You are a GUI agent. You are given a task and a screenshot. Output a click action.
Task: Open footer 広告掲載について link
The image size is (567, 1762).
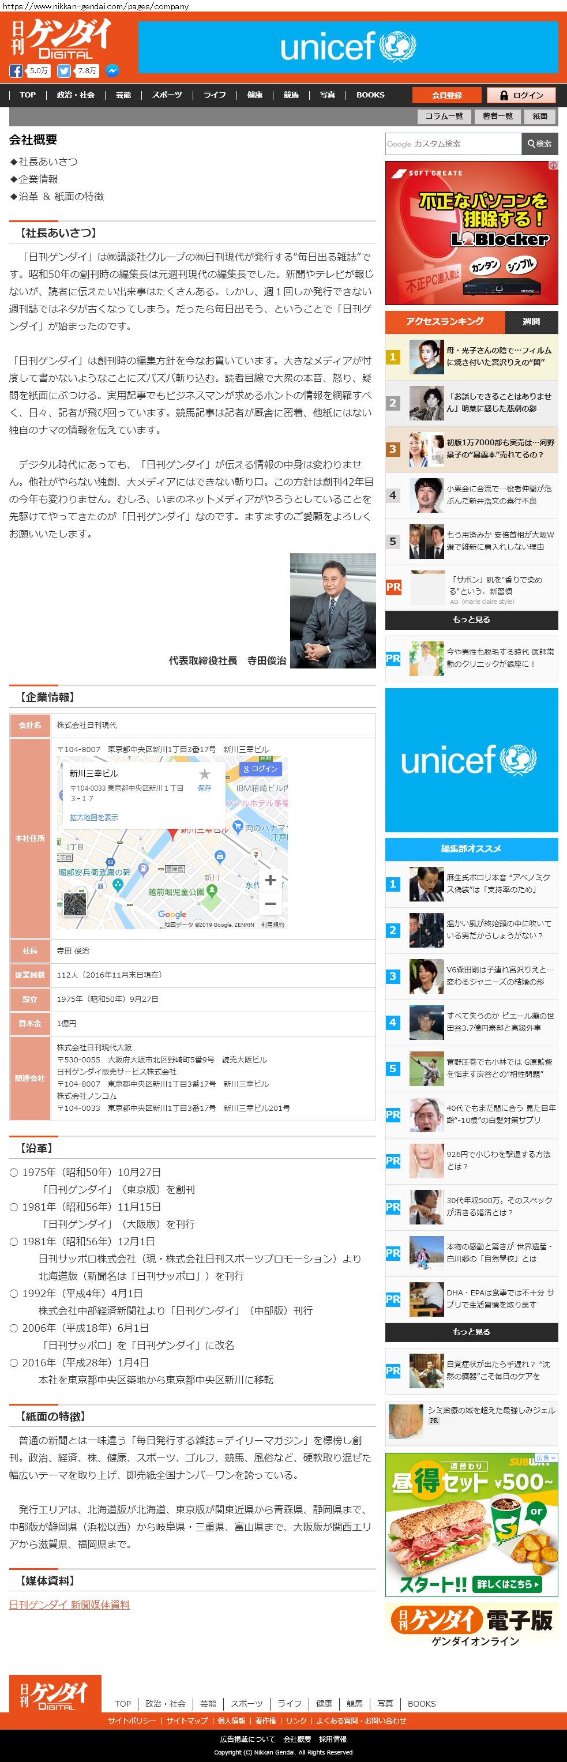[247, 1740]
